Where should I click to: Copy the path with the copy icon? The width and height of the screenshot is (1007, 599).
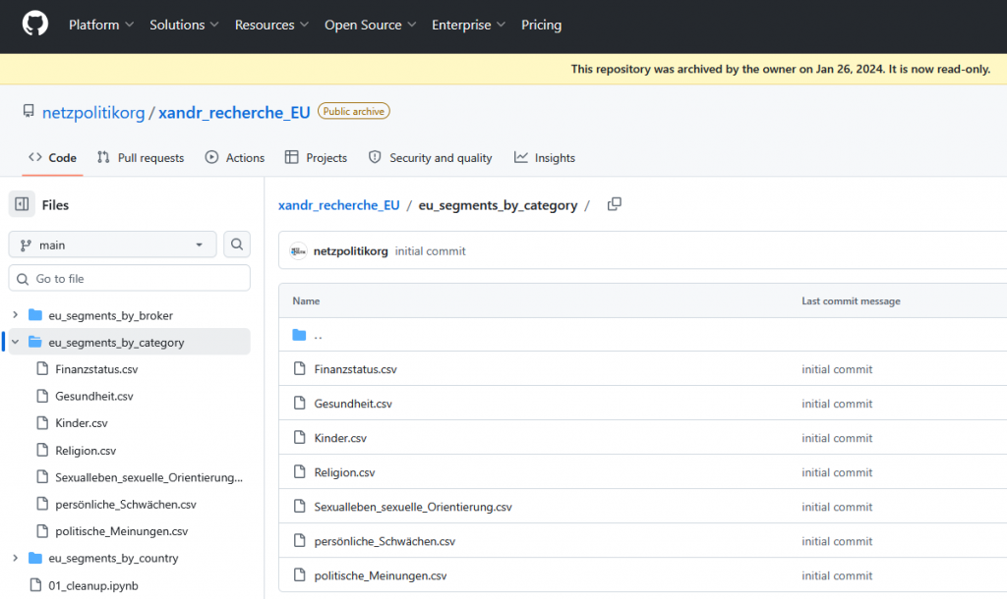[x=615, y=204]
